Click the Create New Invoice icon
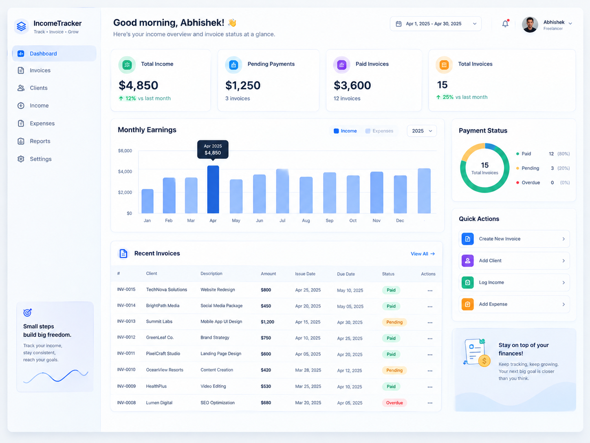Image resolution: width=590 pixels, height=443 pixels. pyautogui.click(x=467, y=239)
